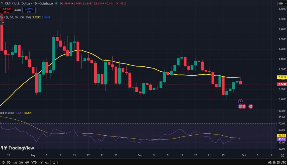Show the All time range
This screenshot has width=287, height=165.
(x=47, y=162)
